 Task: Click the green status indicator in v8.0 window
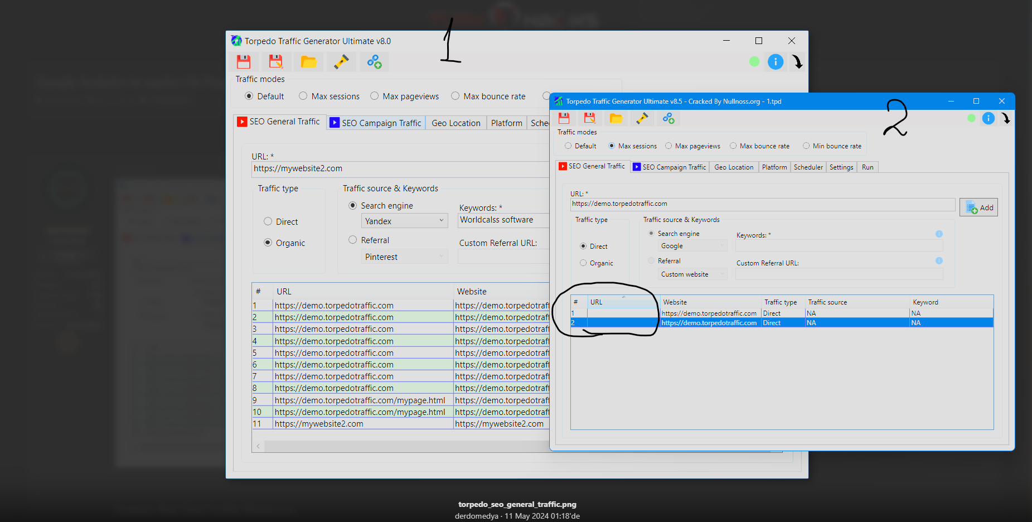(x=754, y=62)
